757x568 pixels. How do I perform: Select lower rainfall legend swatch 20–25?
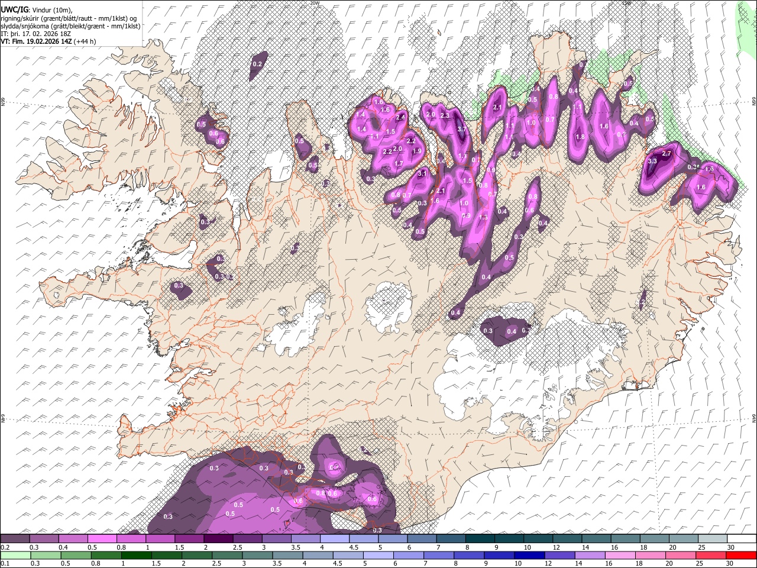(682, 555)
